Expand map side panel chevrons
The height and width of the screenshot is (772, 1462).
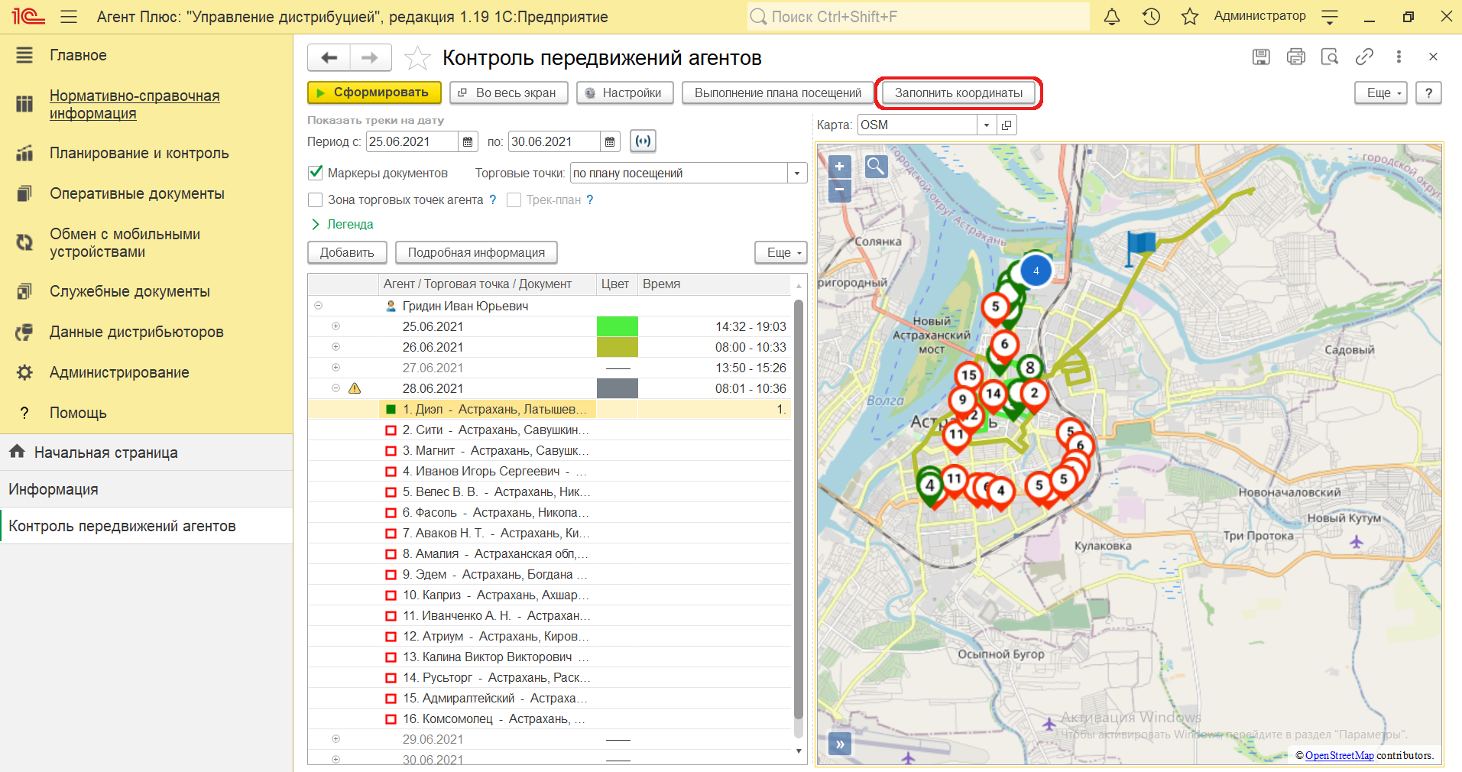(x=840, y=744)
